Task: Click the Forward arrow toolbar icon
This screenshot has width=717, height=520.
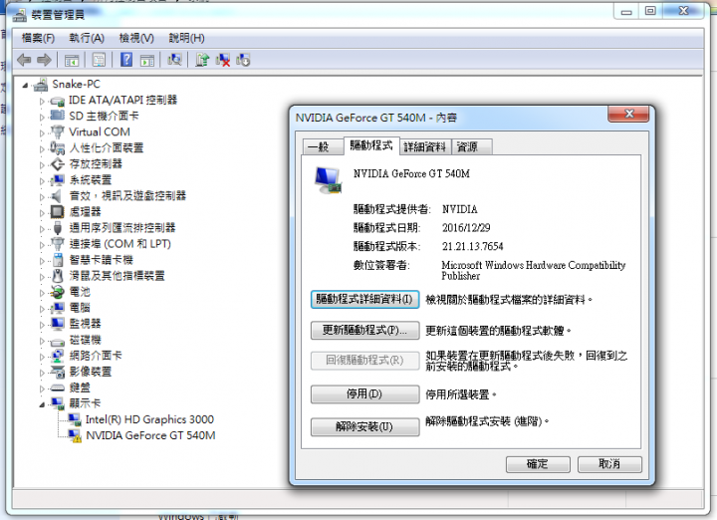Action: [44, 60]
